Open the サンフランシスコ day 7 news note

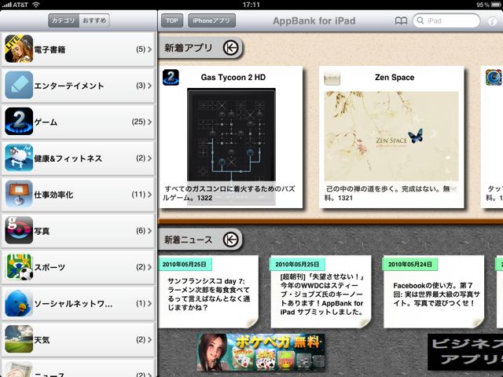click(208, 291)
